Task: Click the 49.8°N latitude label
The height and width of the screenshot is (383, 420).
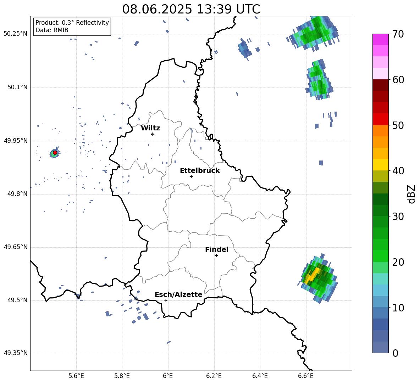Action: (17, 194)
